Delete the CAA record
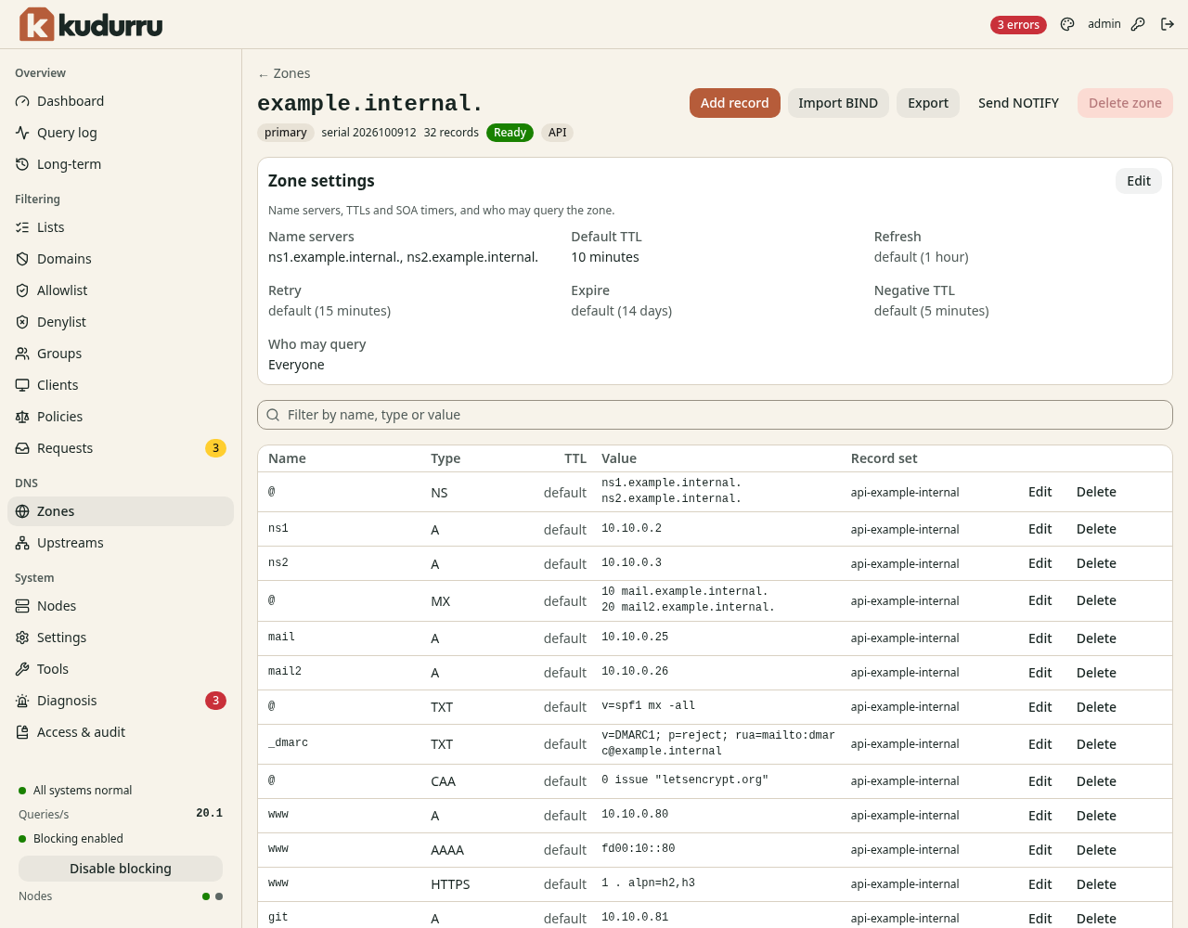 point(1096,781)
